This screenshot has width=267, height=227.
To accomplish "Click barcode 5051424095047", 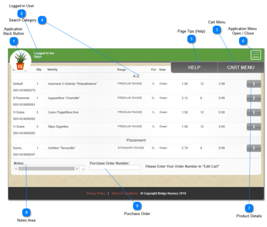I will [x=24, y=154].
